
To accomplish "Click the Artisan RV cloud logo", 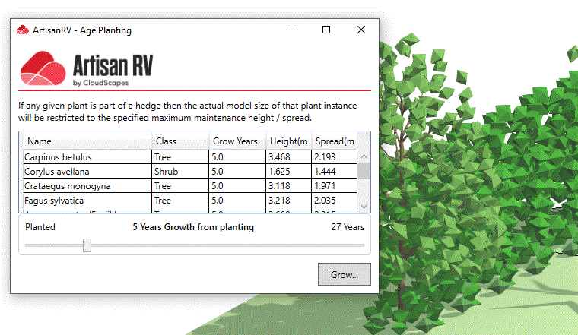I will point(43,68).
